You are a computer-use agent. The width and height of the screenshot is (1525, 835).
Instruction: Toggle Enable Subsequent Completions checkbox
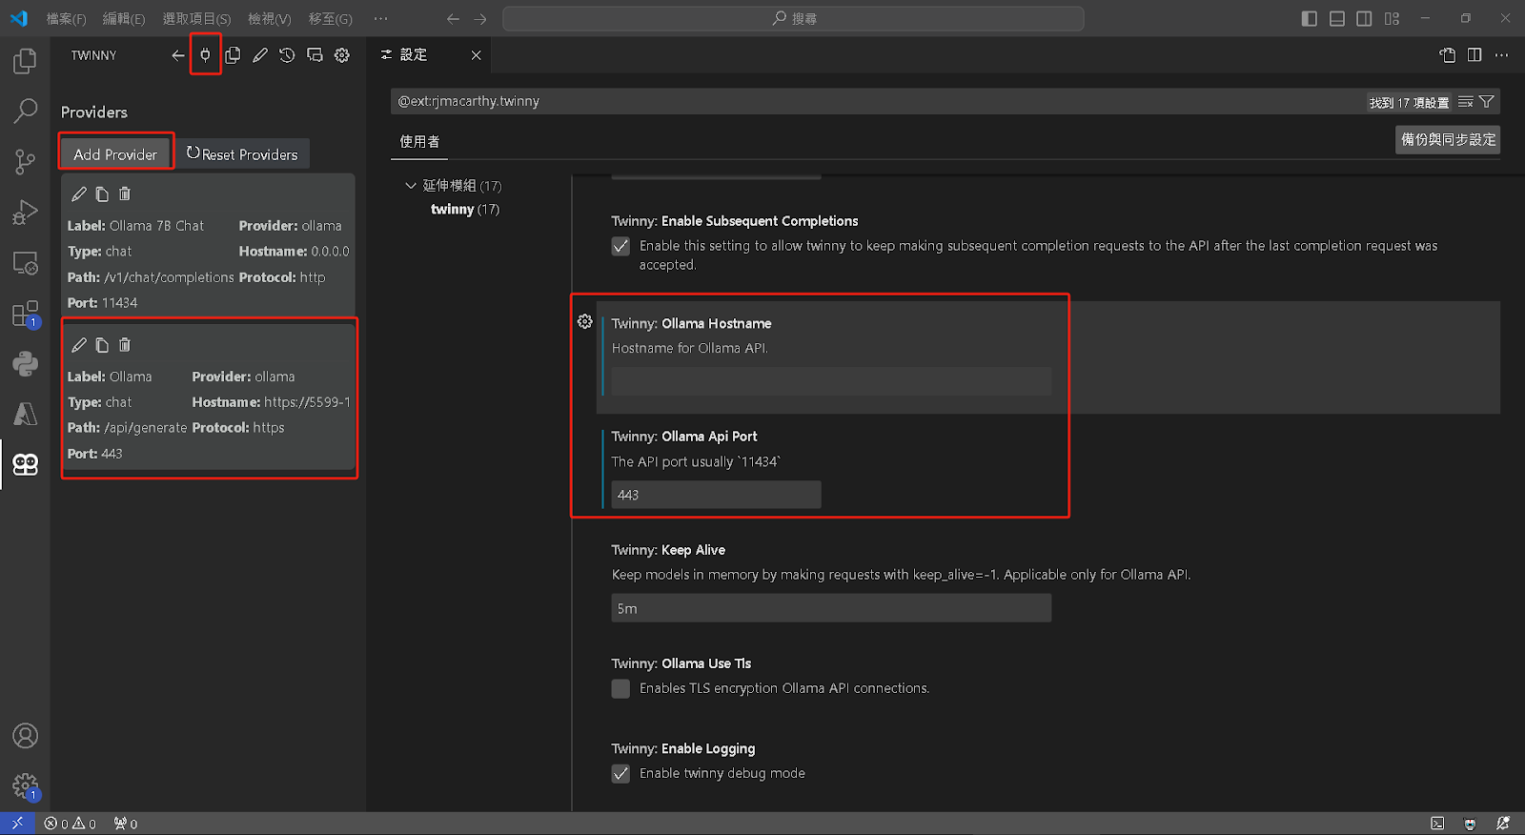coord(620,246)
